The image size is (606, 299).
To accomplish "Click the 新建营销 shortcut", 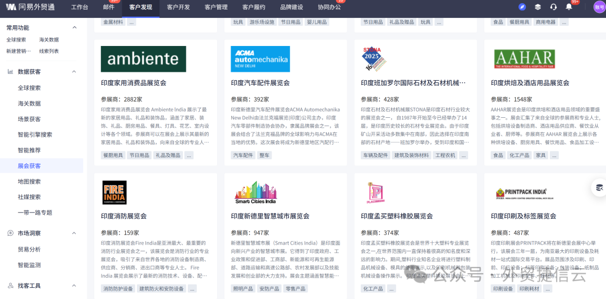I will click(19, 51).
